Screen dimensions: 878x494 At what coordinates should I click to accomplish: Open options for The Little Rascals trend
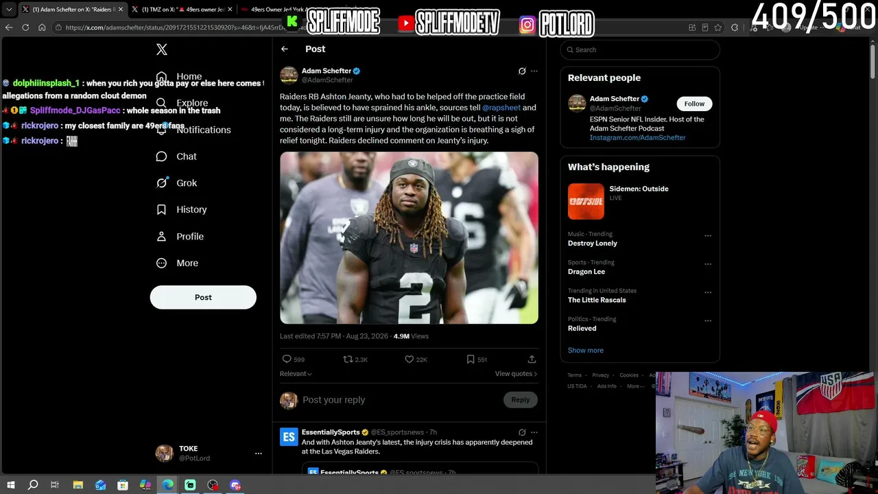708,292
